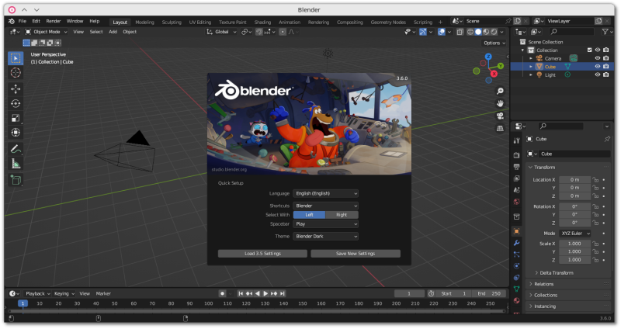The image size is (621, 329).
Task: Toggle lock on Location X
Action: click(595, 180)
